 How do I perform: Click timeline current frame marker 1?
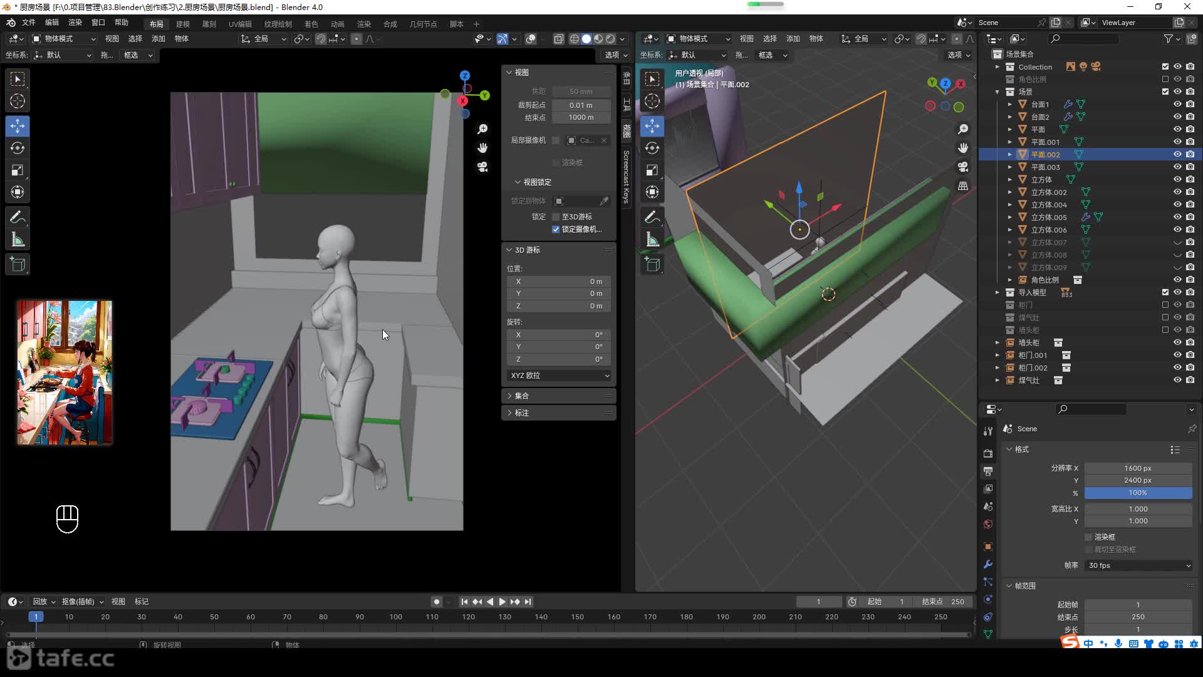(x=36, y=617)
